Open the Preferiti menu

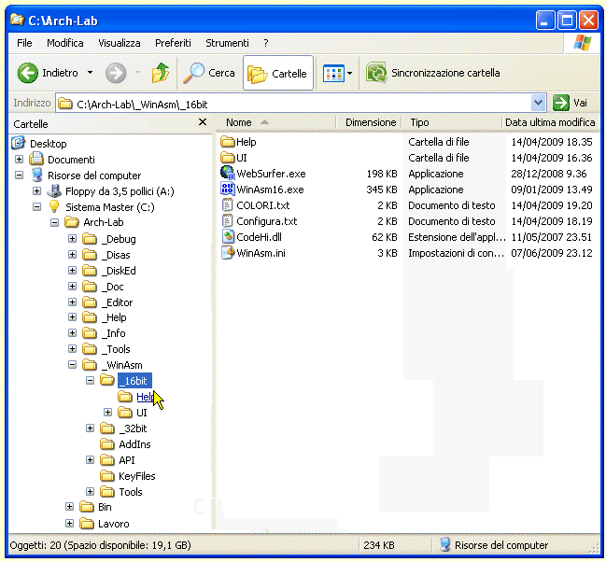[173, 43]
